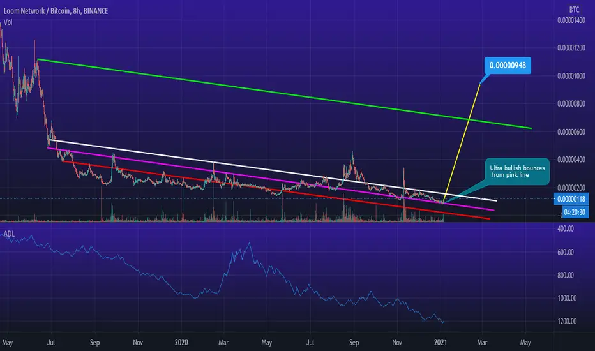Viewport: 595px width, 351px height.
Task: Select the pink descending trendline
Action: click(271, 179)
